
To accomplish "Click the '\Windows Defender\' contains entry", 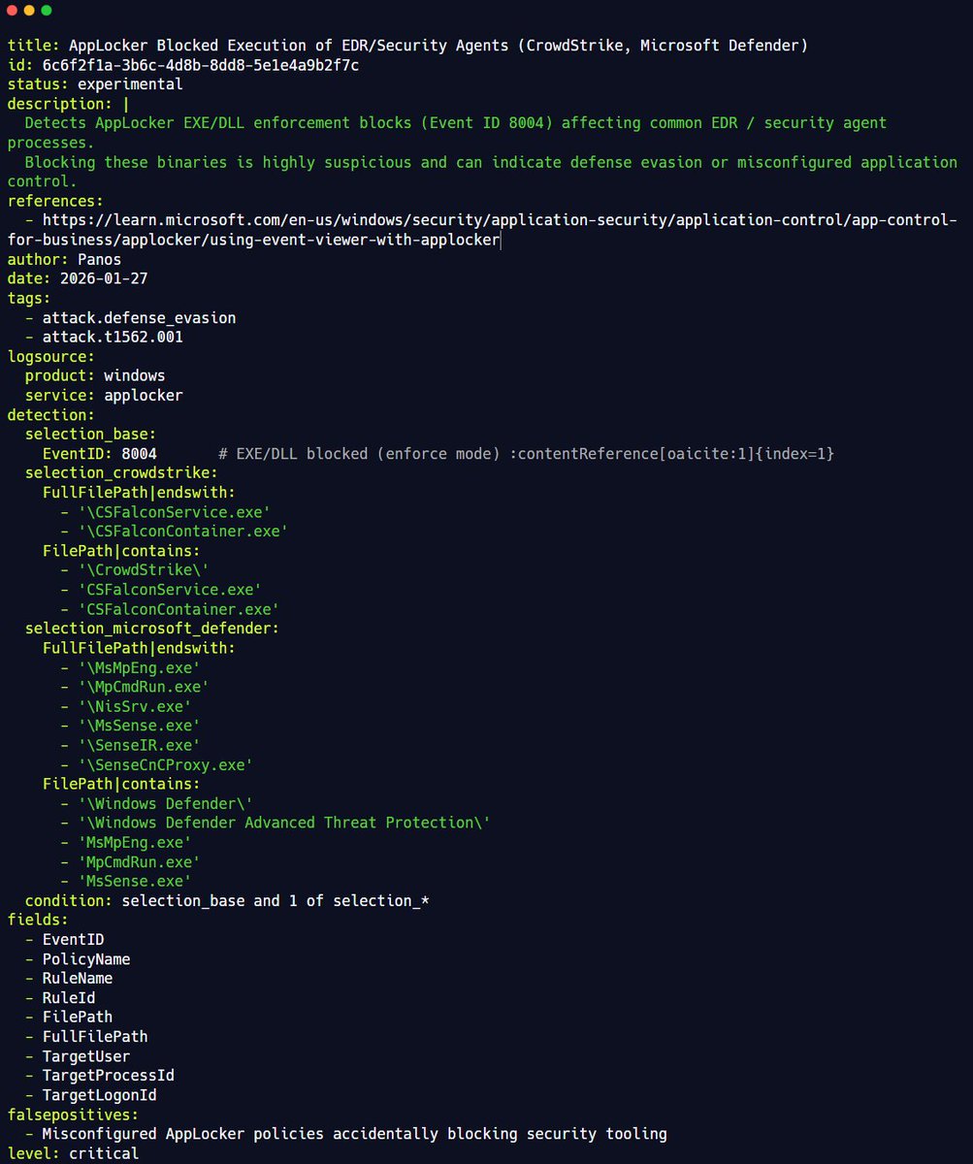I will (x=166, y=802).
